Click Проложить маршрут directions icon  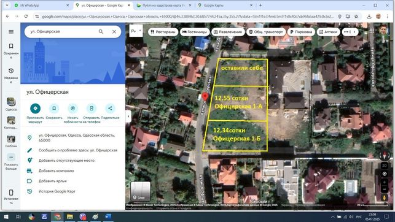[x=35, y=109]
